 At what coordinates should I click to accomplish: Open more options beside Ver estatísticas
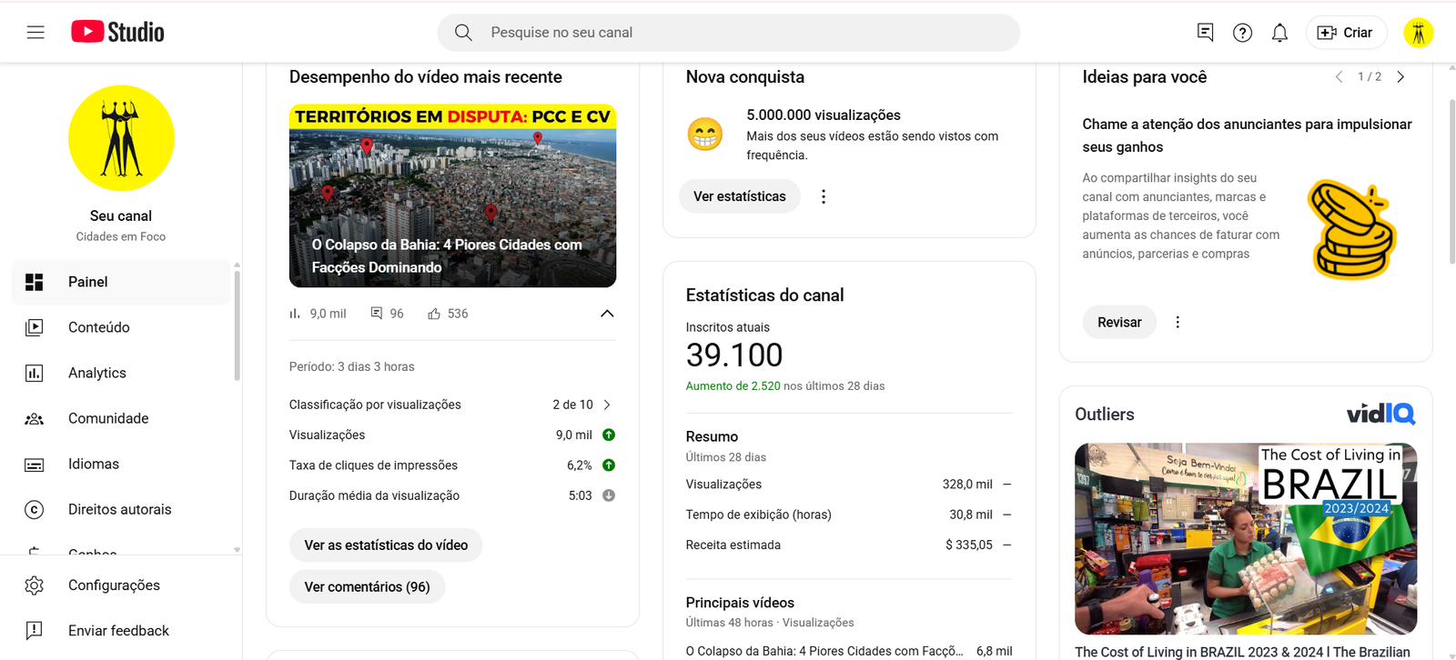pyautogui.click(x=824, y=196)
